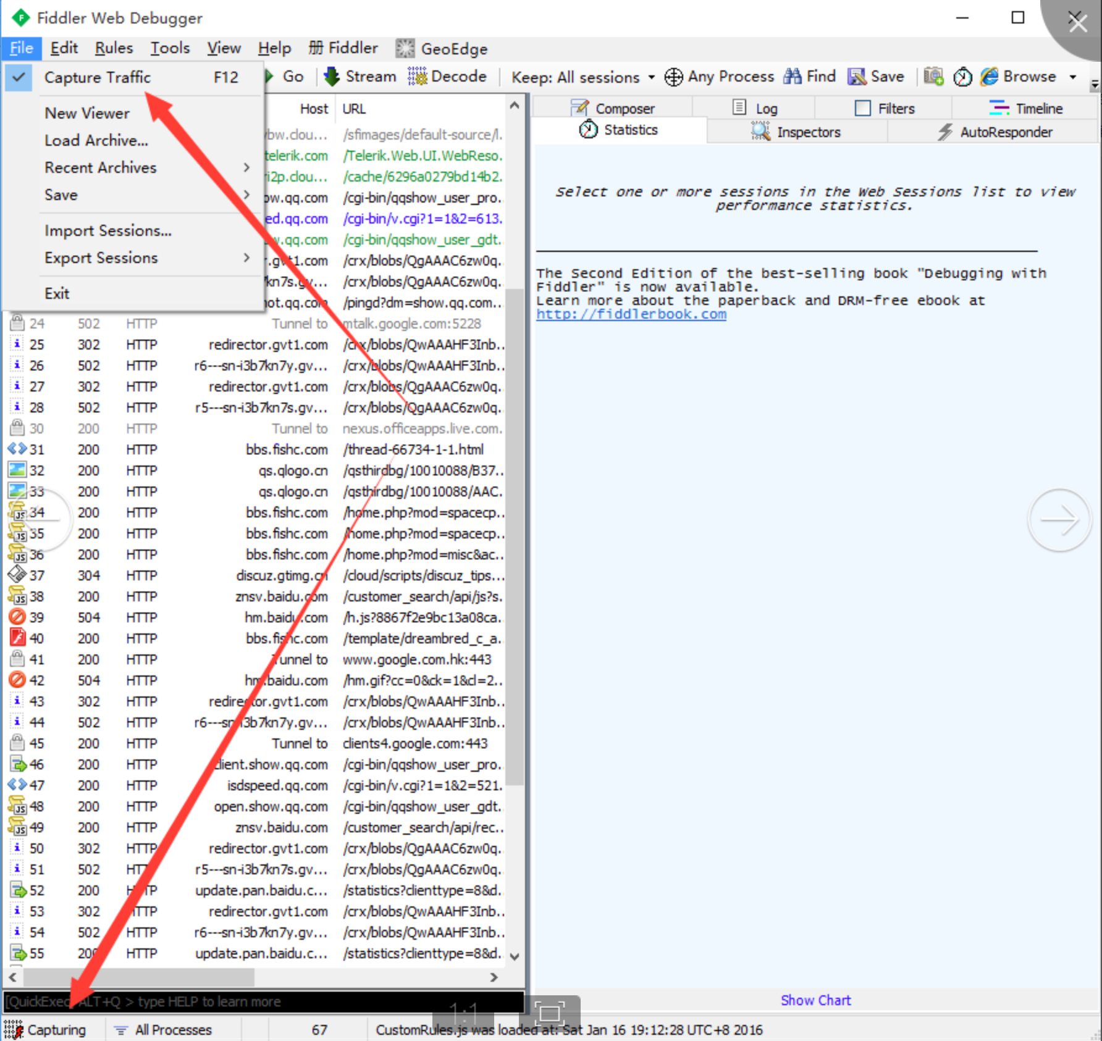
Task: Open the Edit menu
Action: (x=64, y=48)
